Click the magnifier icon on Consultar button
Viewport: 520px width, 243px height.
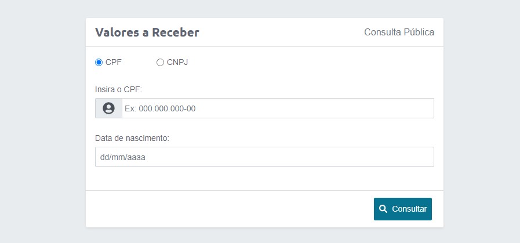click(x=383, y=209)
